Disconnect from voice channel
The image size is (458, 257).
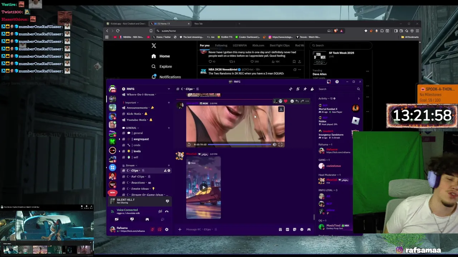167,211
